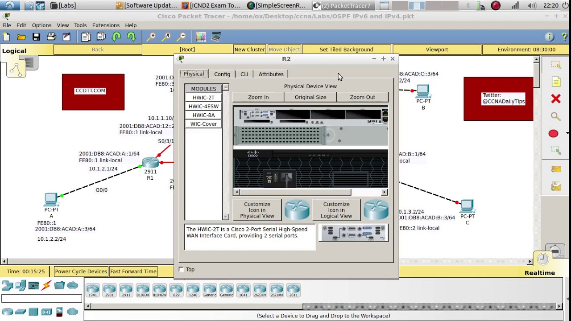Click the Add Complex PDU envelope
571x321 pixels.
point(556,186)
